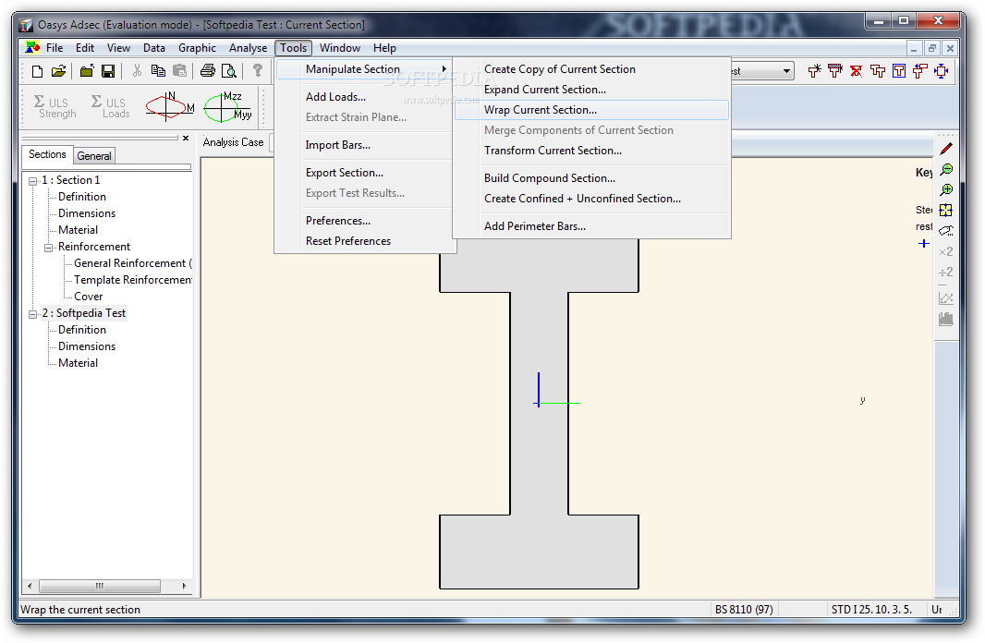The width and height of the screenshot is (985, 643).
Task: Close the sections side panel with X
Action: click(x=186, y=139)
